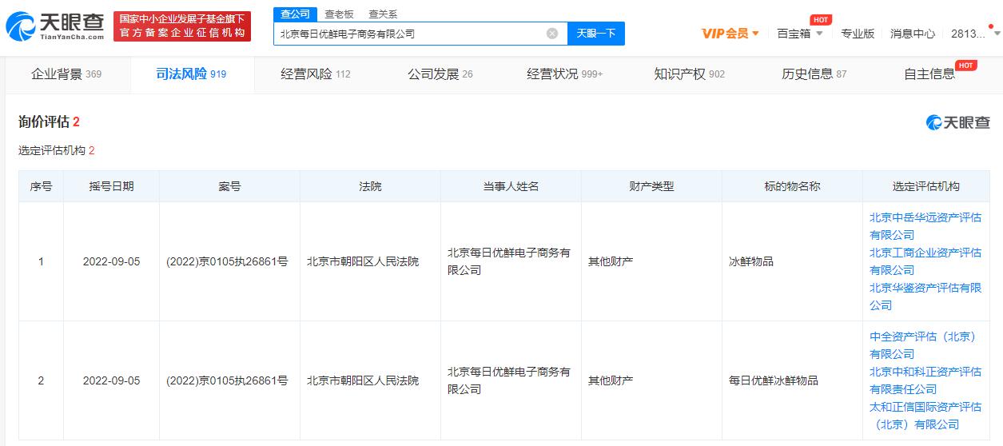The image size is (1003, 446).
Task: Expand the 2813... account dropdown
Action: pyautogui.click(x=975, y=34)
